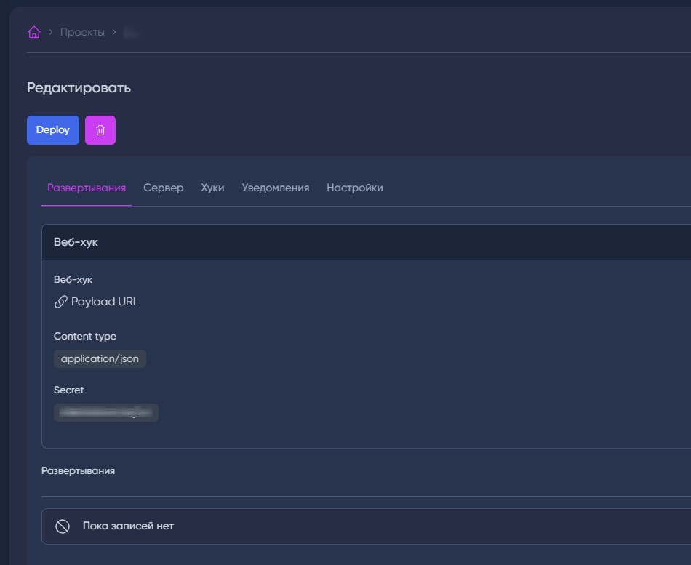Click the Редактировать page heading
Viewport: 691px width, 565px height.
point(79,88)
